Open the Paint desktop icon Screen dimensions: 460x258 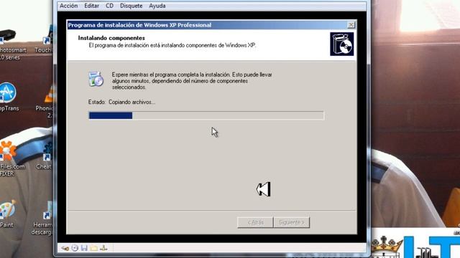tap(7, 214)
